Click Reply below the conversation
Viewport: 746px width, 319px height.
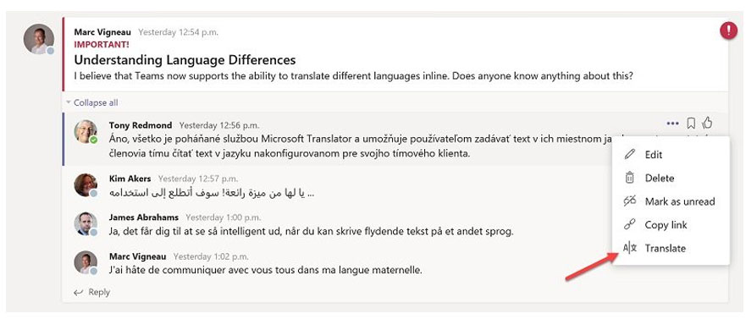91,293
